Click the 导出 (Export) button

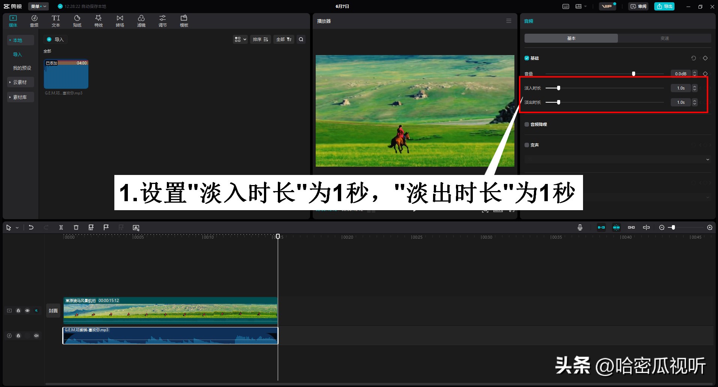click(664, 6)
